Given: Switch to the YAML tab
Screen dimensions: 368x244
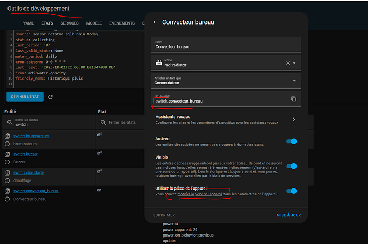Looking at the screenshot, I should pyautogui.click(x=28, y=23).
